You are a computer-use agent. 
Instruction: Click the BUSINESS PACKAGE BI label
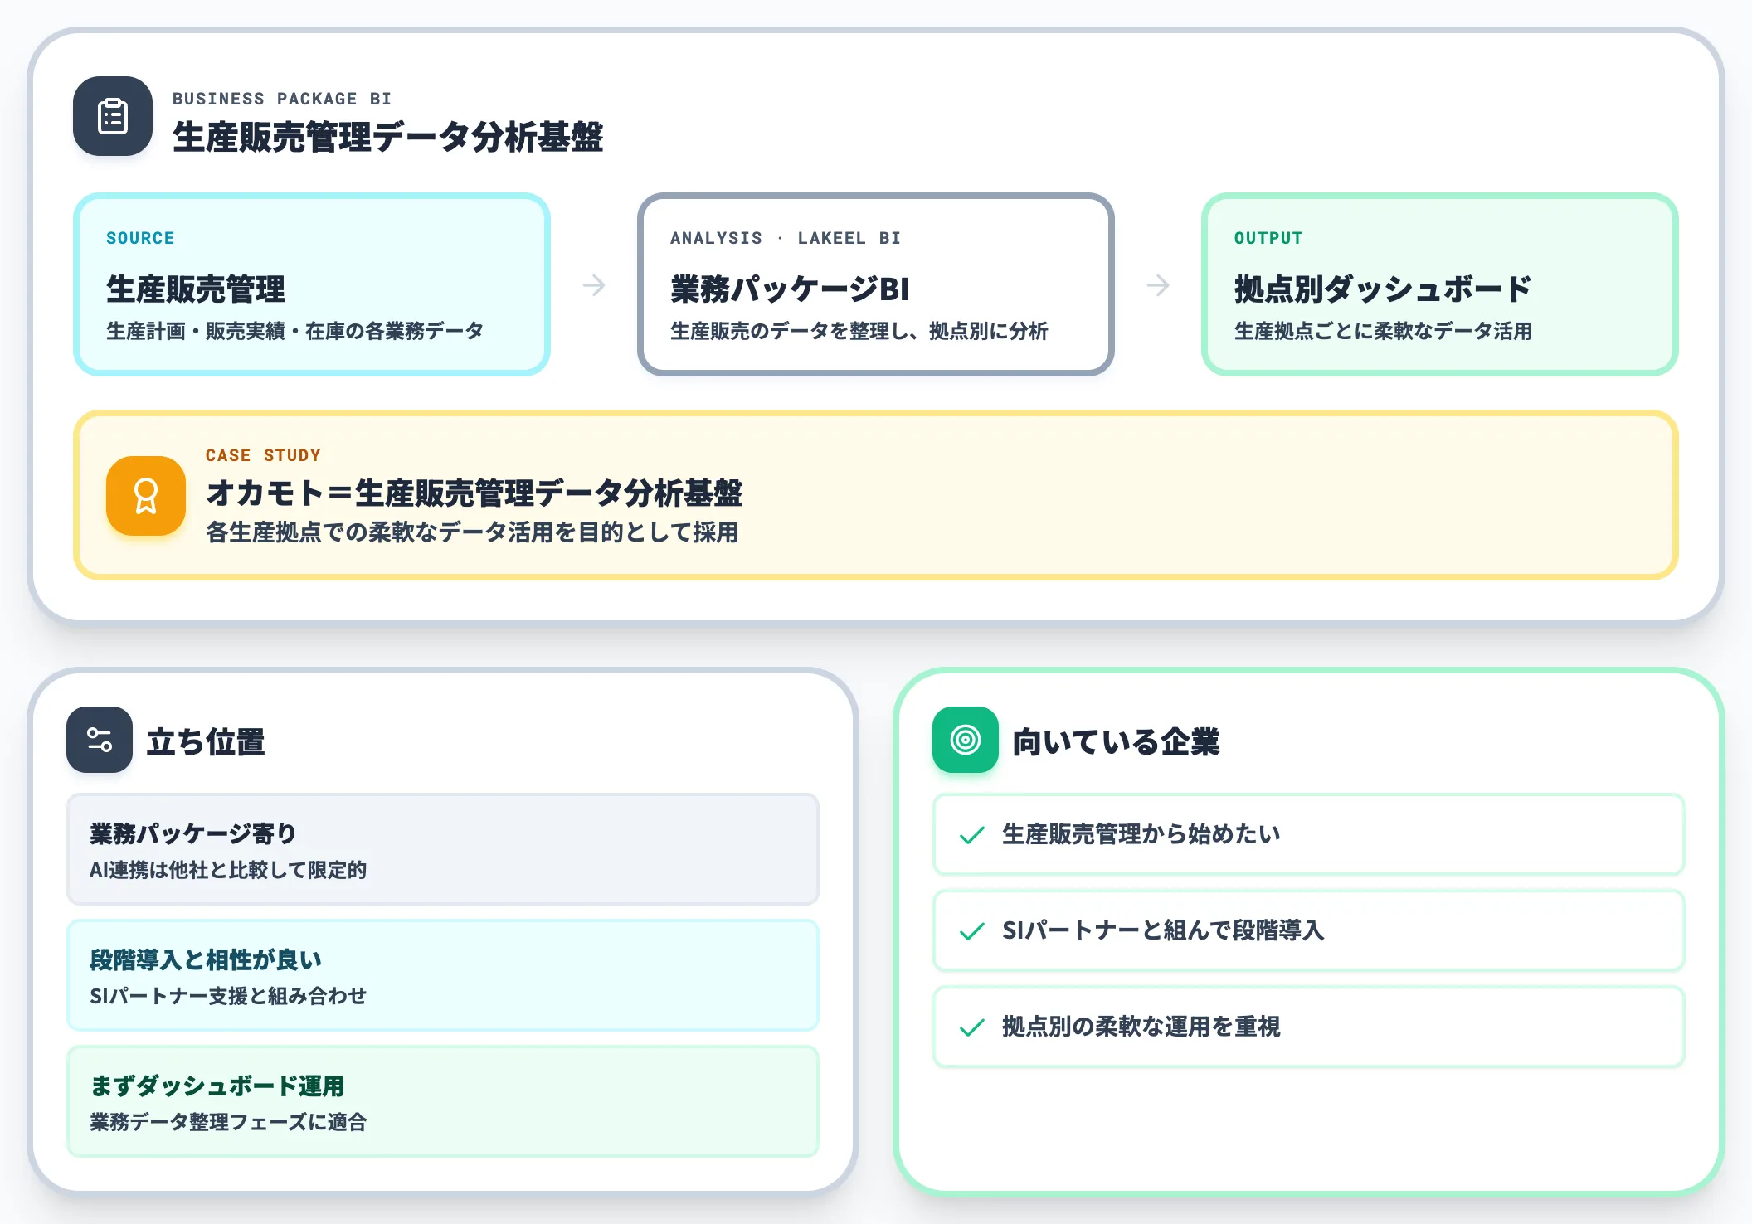(282, 99)
